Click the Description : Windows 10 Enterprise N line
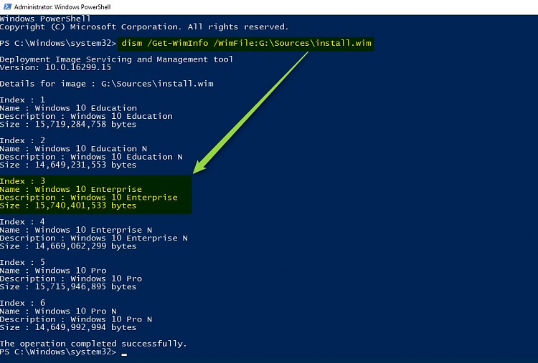Screen dimensions: 538x363 pyautogui.click(x=94, y=238)
